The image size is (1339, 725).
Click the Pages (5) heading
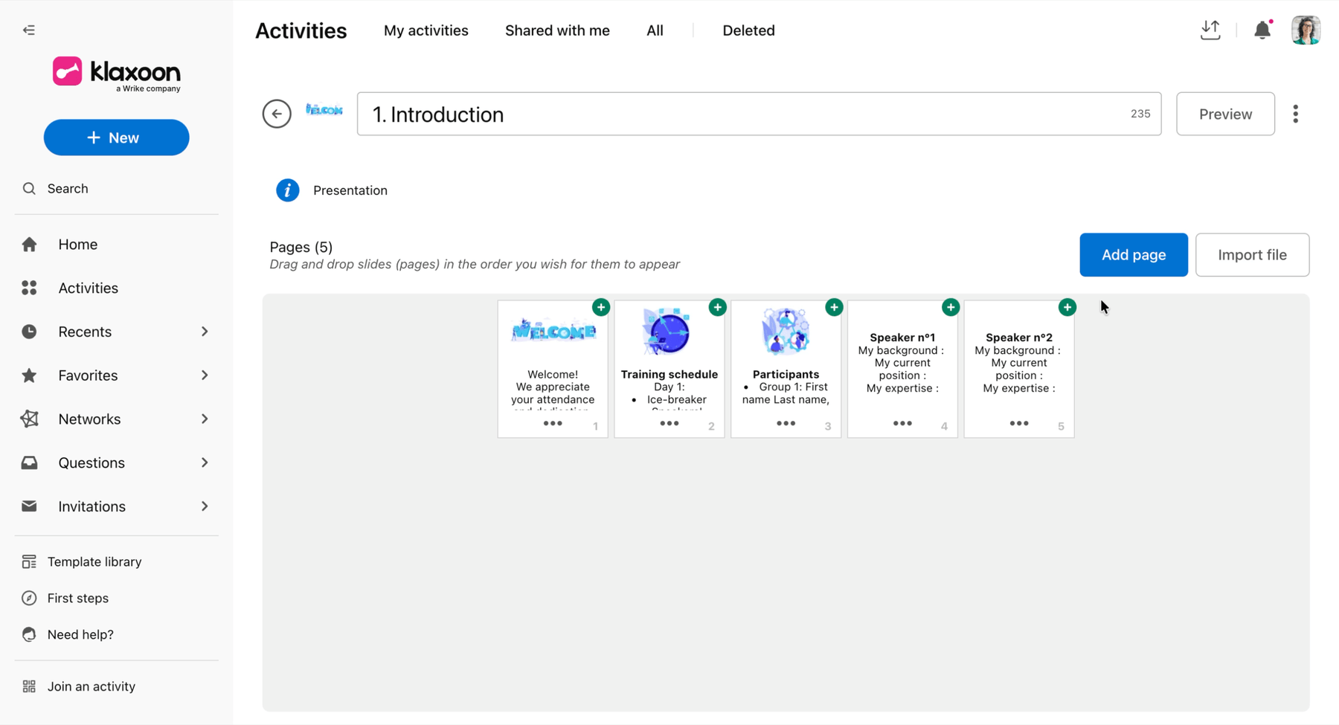[x=301, y=247]
